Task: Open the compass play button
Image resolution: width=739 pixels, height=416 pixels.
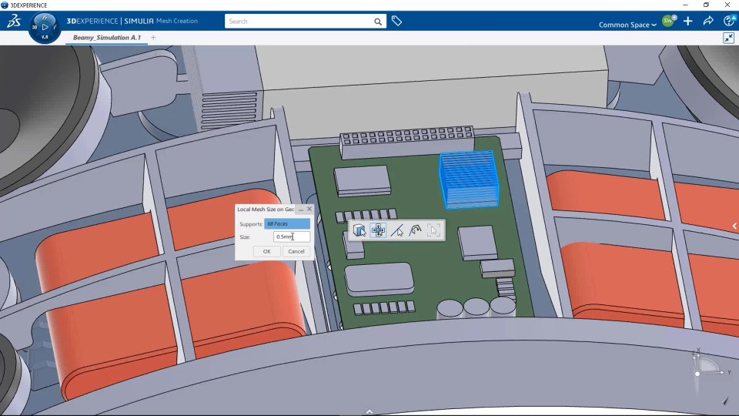Action: click(x=45, y=28)
